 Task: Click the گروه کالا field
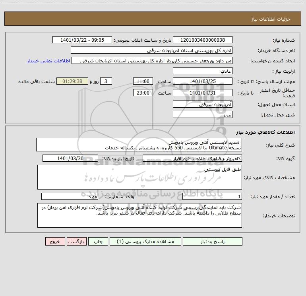point(192,158)
